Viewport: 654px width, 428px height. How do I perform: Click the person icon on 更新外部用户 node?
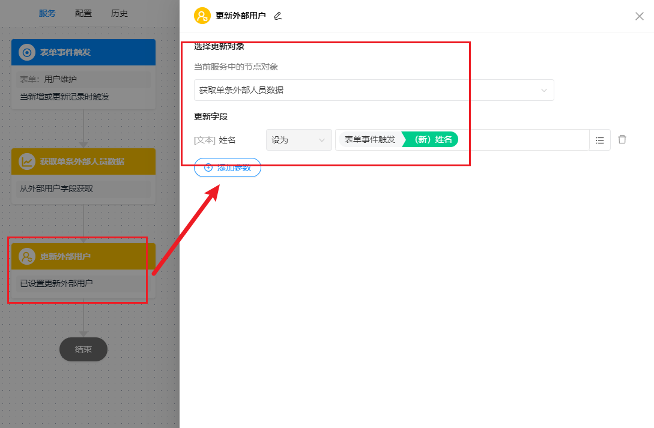26,256
